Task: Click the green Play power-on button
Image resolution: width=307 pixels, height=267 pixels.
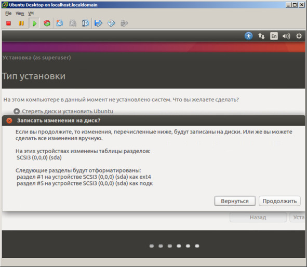Action: pyautogui.click(x=34, y=23)
